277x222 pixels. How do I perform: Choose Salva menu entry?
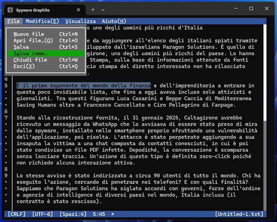[x=45, y=47]
